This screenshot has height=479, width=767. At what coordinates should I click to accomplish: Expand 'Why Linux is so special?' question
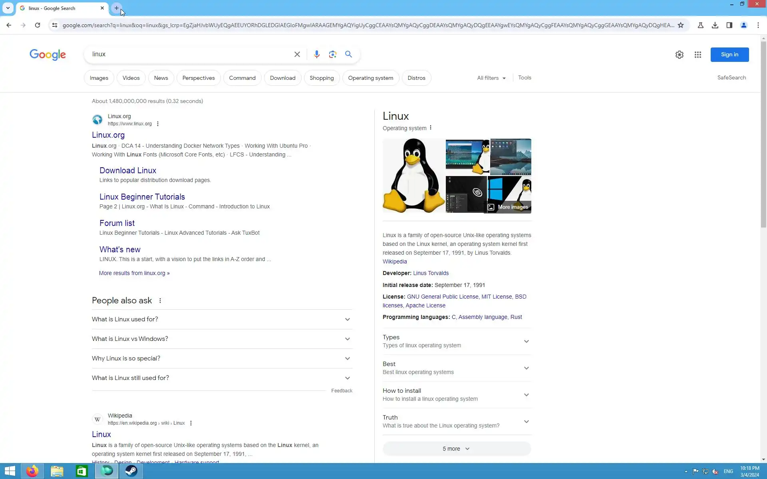coord(222,358)
